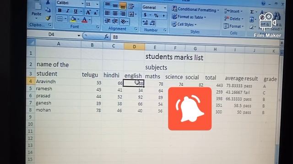Image resolution: width=293 pixels, height=164 pixels.
Task: Click the AutoSum sigma icon
Action: click(x=252, y=12)
